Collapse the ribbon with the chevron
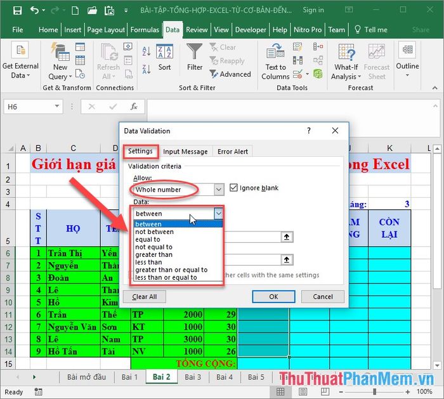 point(434,88)
